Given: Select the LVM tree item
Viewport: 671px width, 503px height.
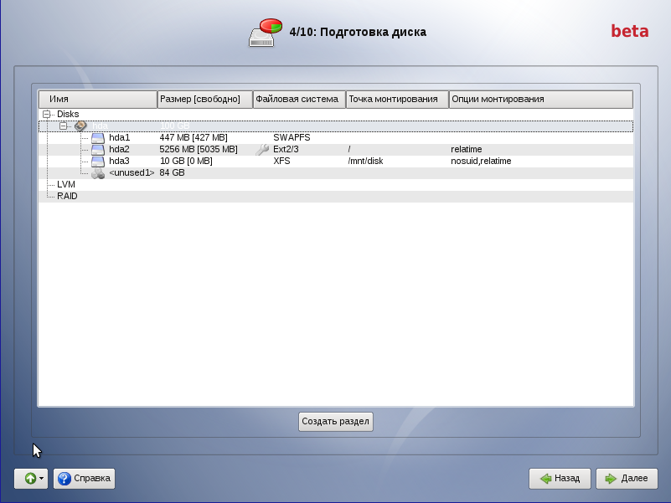Looking at the screenshot, I should point(66,184).
